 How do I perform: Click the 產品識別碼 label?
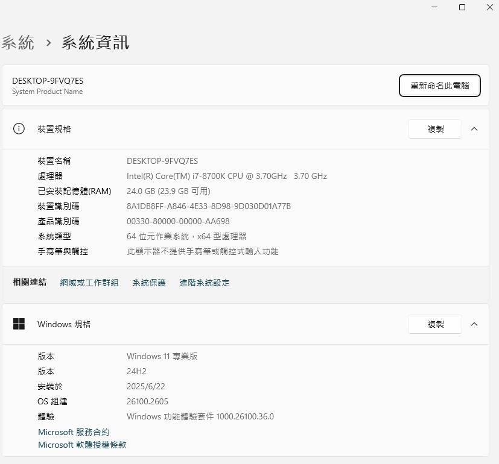[x=59, y=221]
